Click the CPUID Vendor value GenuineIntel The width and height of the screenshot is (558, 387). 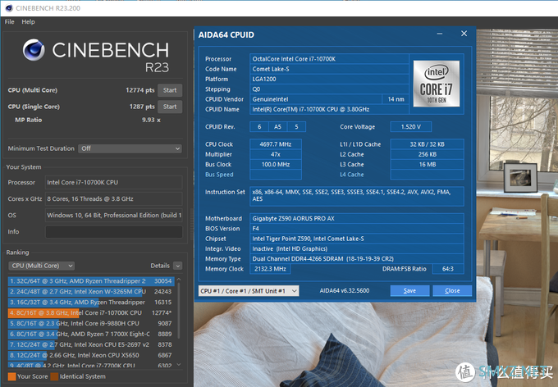(x=316, y=99)
